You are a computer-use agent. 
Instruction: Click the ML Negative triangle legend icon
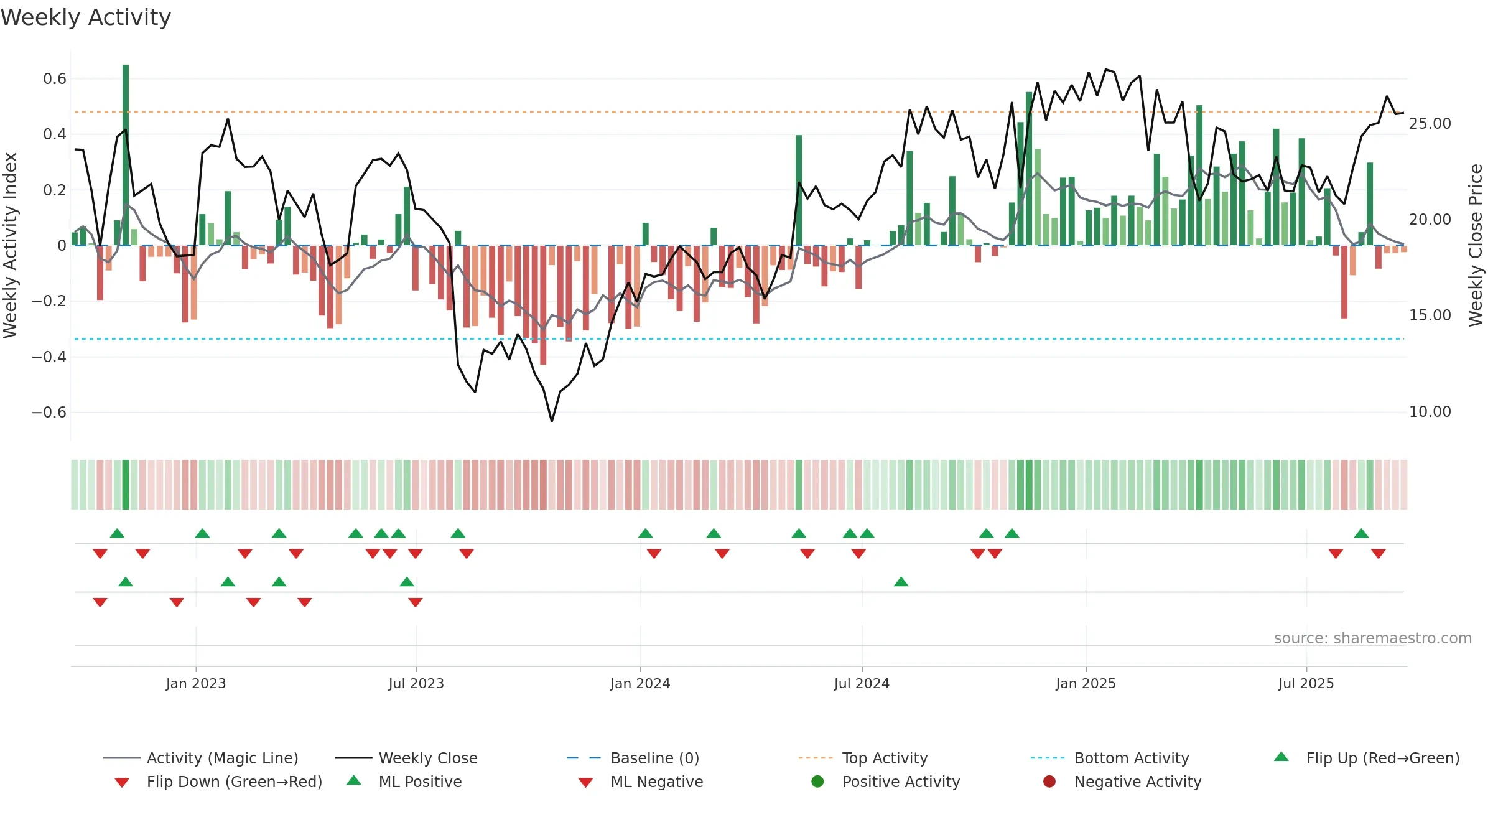(x=585, y=782)
